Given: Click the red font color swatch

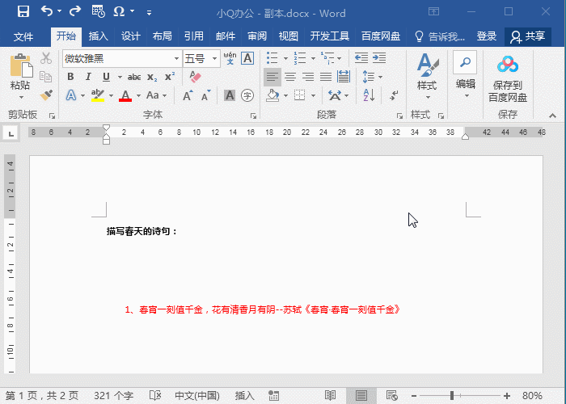Looking at the screenshot, I should (x=125, y=95).
